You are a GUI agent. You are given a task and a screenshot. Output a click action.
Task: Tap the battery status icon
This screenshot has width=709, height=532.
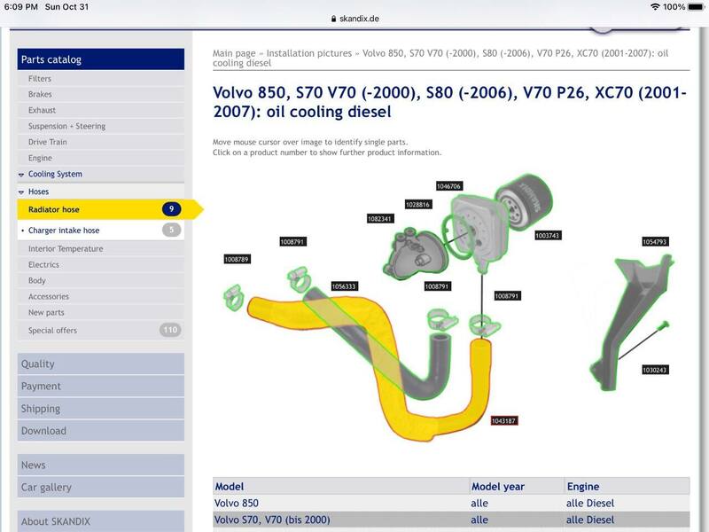696,7
